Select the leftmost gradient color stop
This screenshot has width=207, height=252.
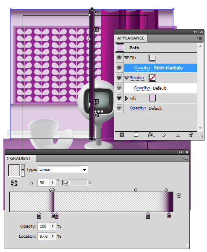39,215
